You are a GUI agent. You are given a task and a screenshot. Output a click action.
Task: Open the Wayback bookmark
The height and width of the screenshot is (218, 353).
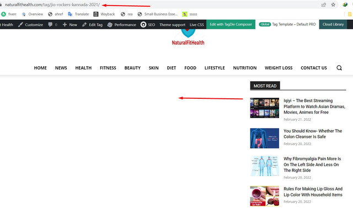[x=104, y=14]
